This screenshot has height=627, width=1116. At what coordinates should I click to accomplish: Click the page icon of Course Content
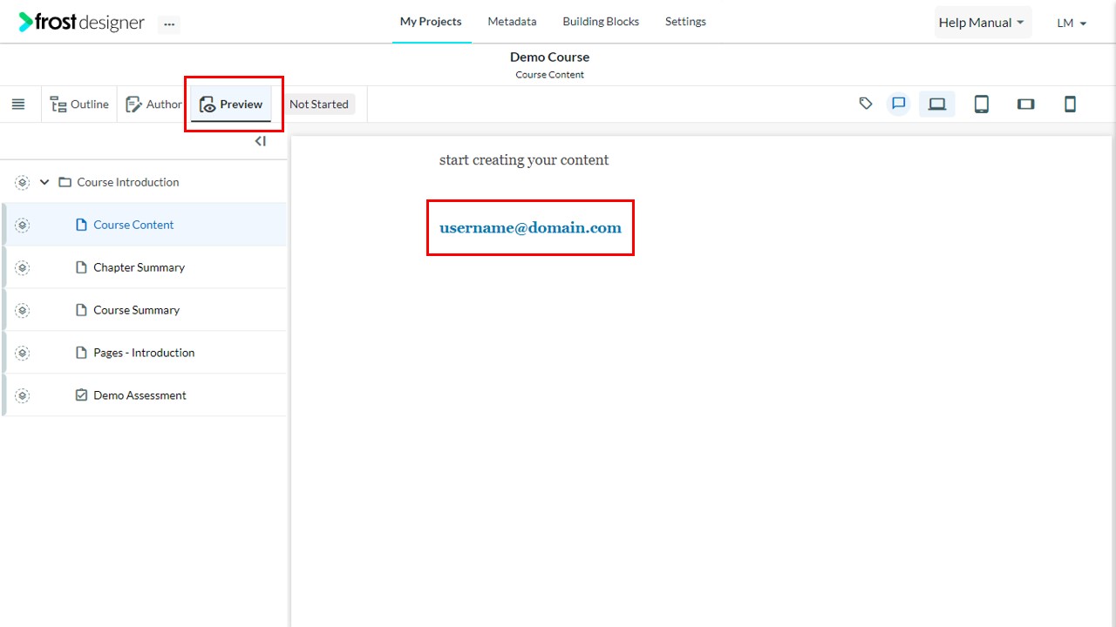pyautogui.click(x=81, y=225)
